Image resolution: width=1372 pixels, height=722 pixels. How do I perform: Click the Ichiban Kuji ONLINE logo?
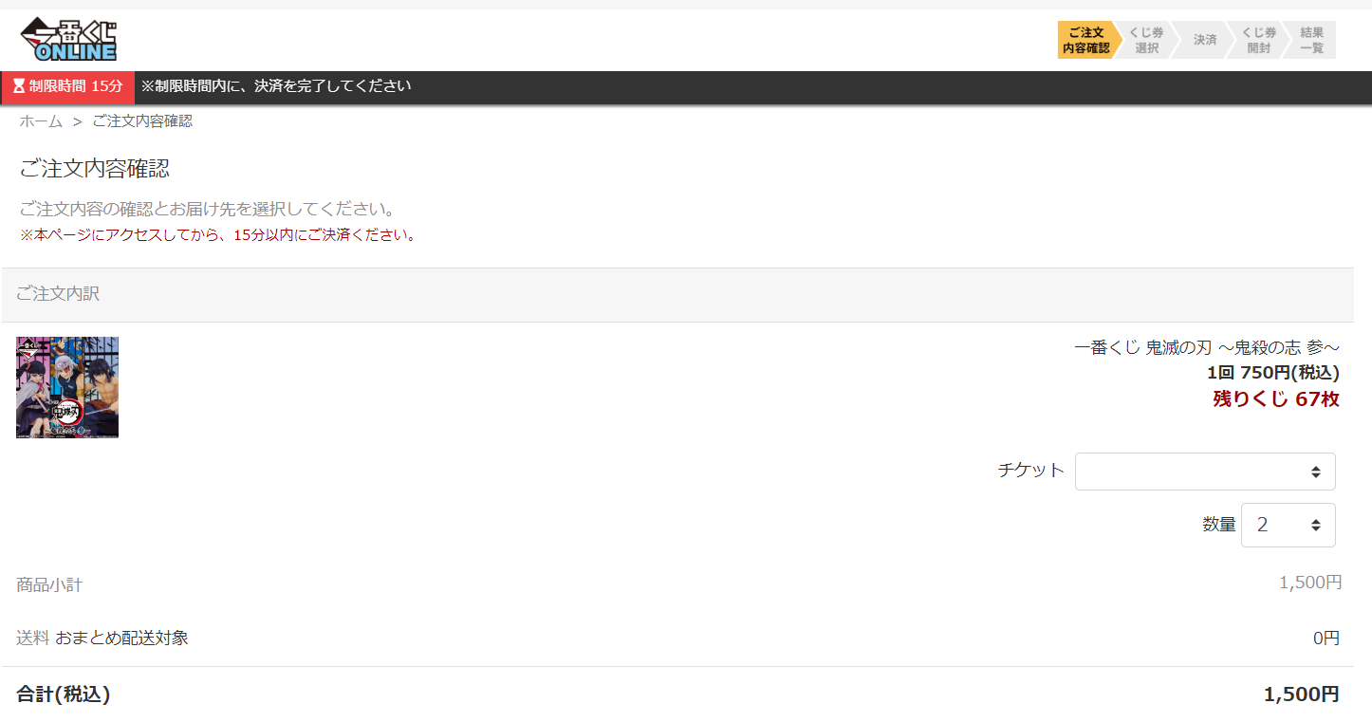coord(68,39)
